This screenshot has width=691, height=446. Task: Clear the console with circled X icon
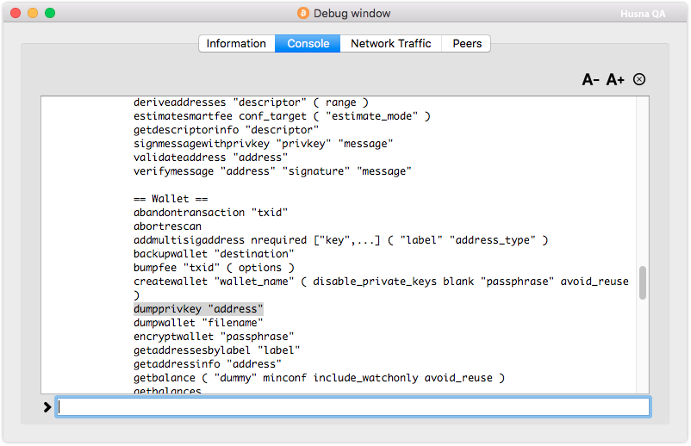[x=639, y=79]
